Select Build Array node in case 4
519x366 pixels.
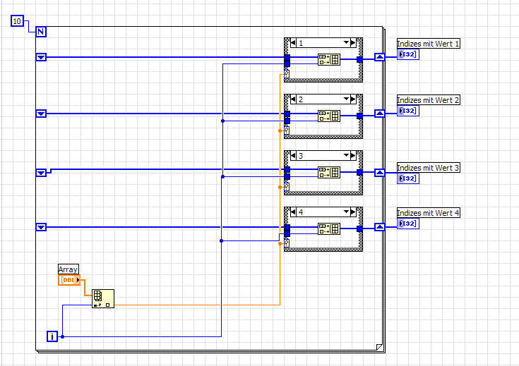tap(329, 228)
